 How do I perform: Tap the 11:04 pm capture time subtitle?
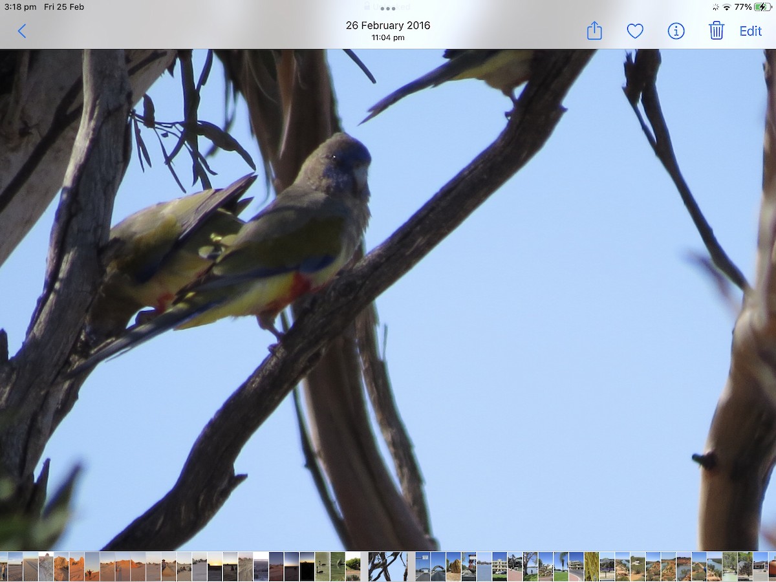point(388,38)
